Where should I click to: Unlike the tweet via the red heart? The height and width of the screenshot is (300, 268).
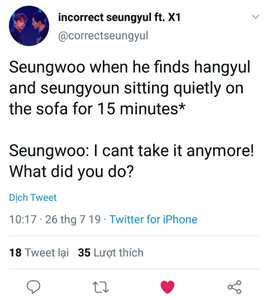coord(167,287)
